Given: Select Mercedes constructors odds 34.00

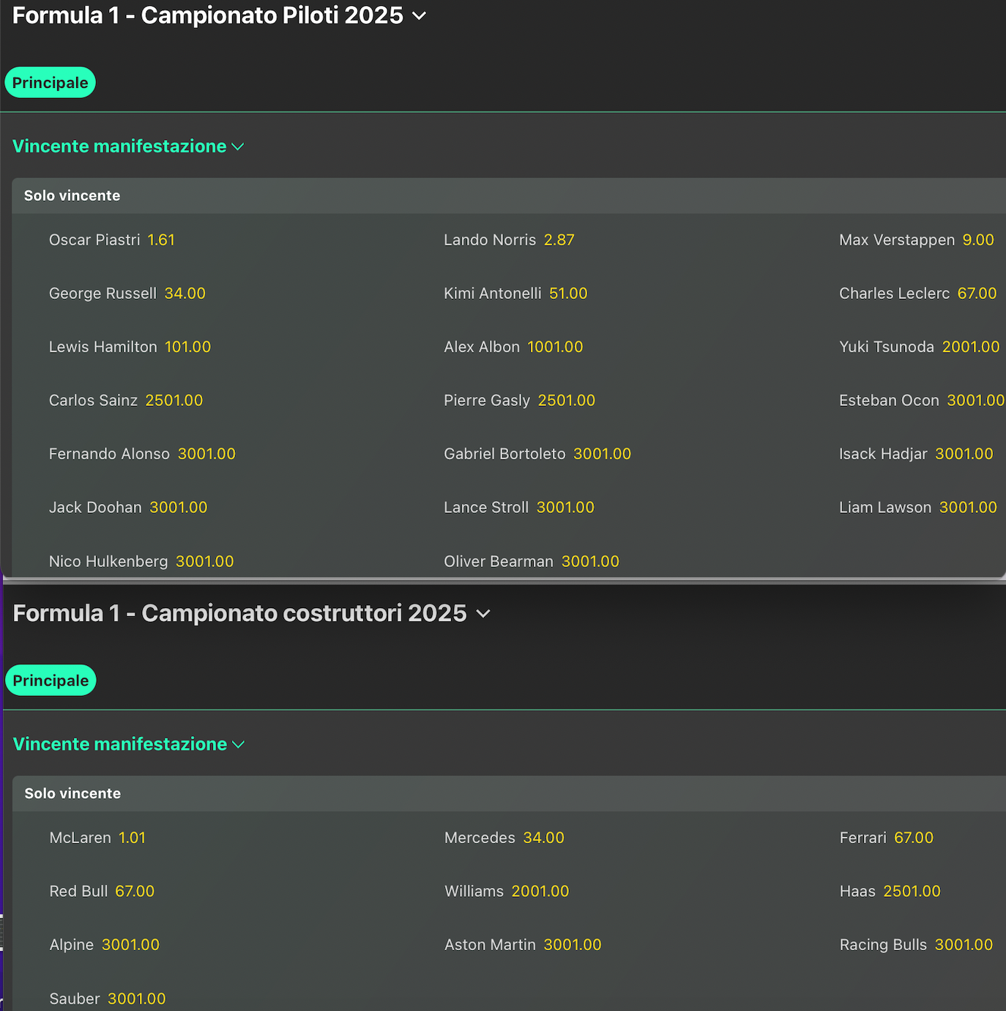Looking at the screenshot, I should (x=543, y=838).
